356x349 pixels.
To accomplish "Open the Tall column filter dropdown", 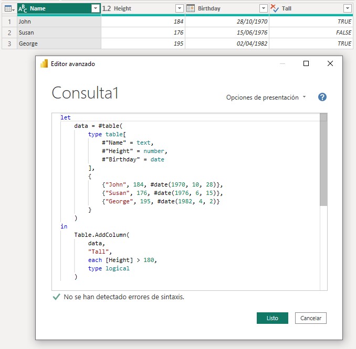I will click(347, 8).
